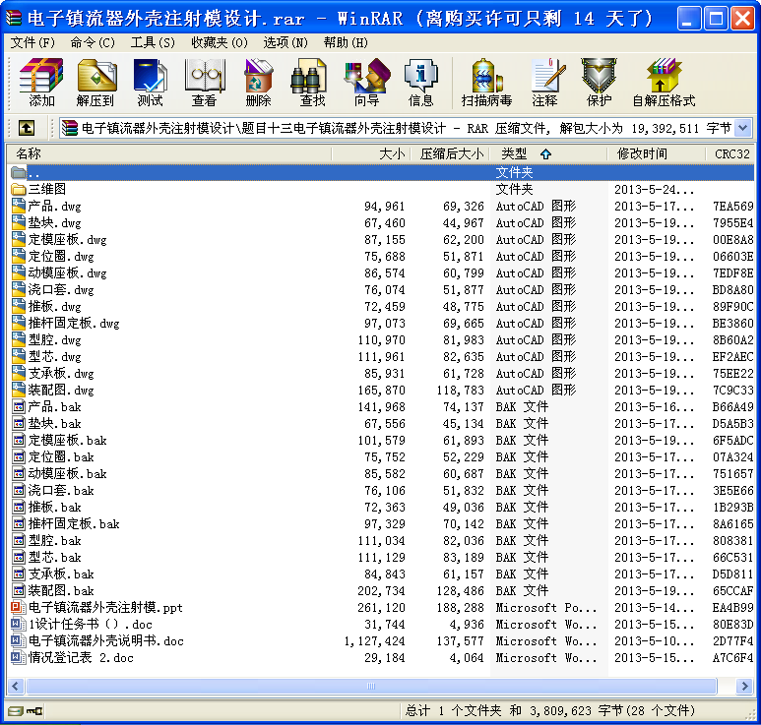Screen dimensions: 761x725
Task: Click the 删除 (Delete) toolbar icon
Action: [x=258, y=83]
